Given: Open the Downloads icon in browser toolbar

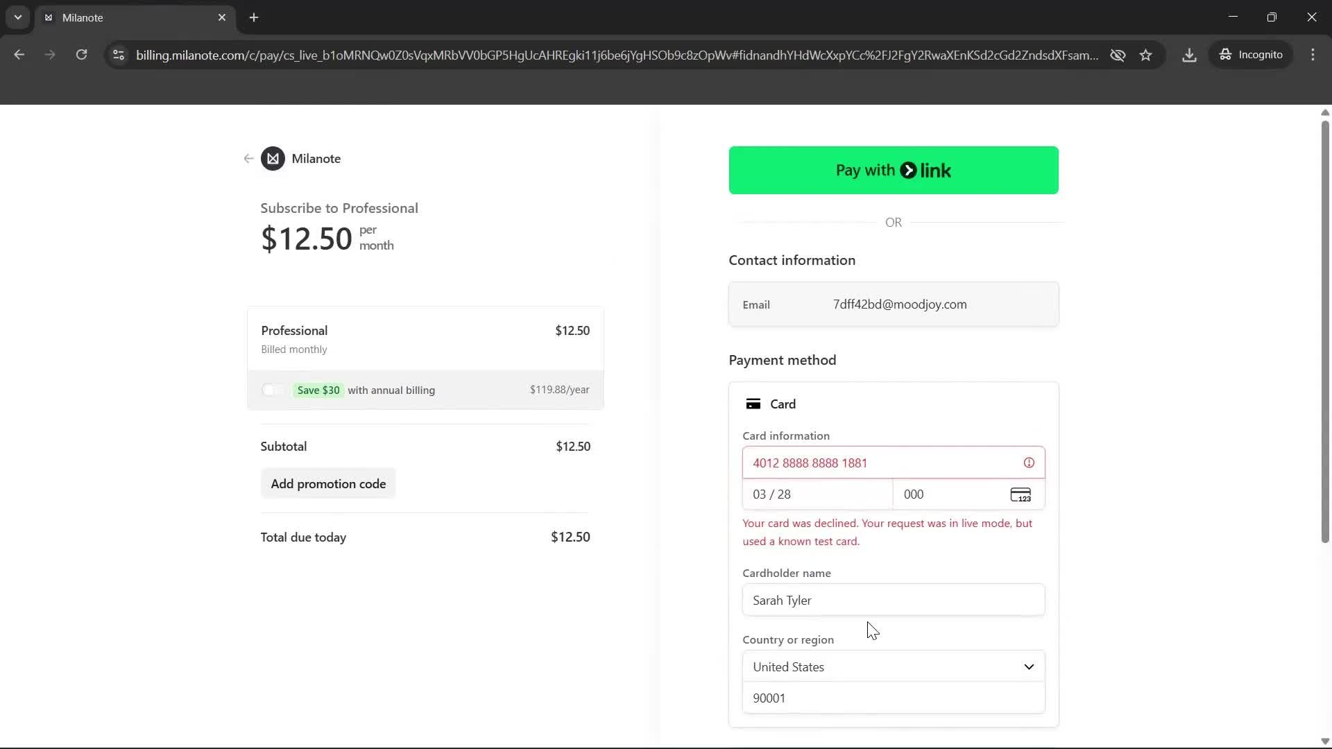Looking at the screenshot, I should click(1189, 55).
